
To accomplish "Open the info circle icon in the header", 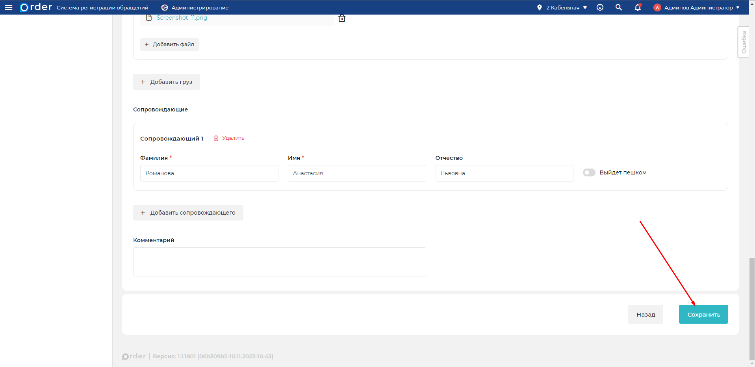I will tap(600, 7).
